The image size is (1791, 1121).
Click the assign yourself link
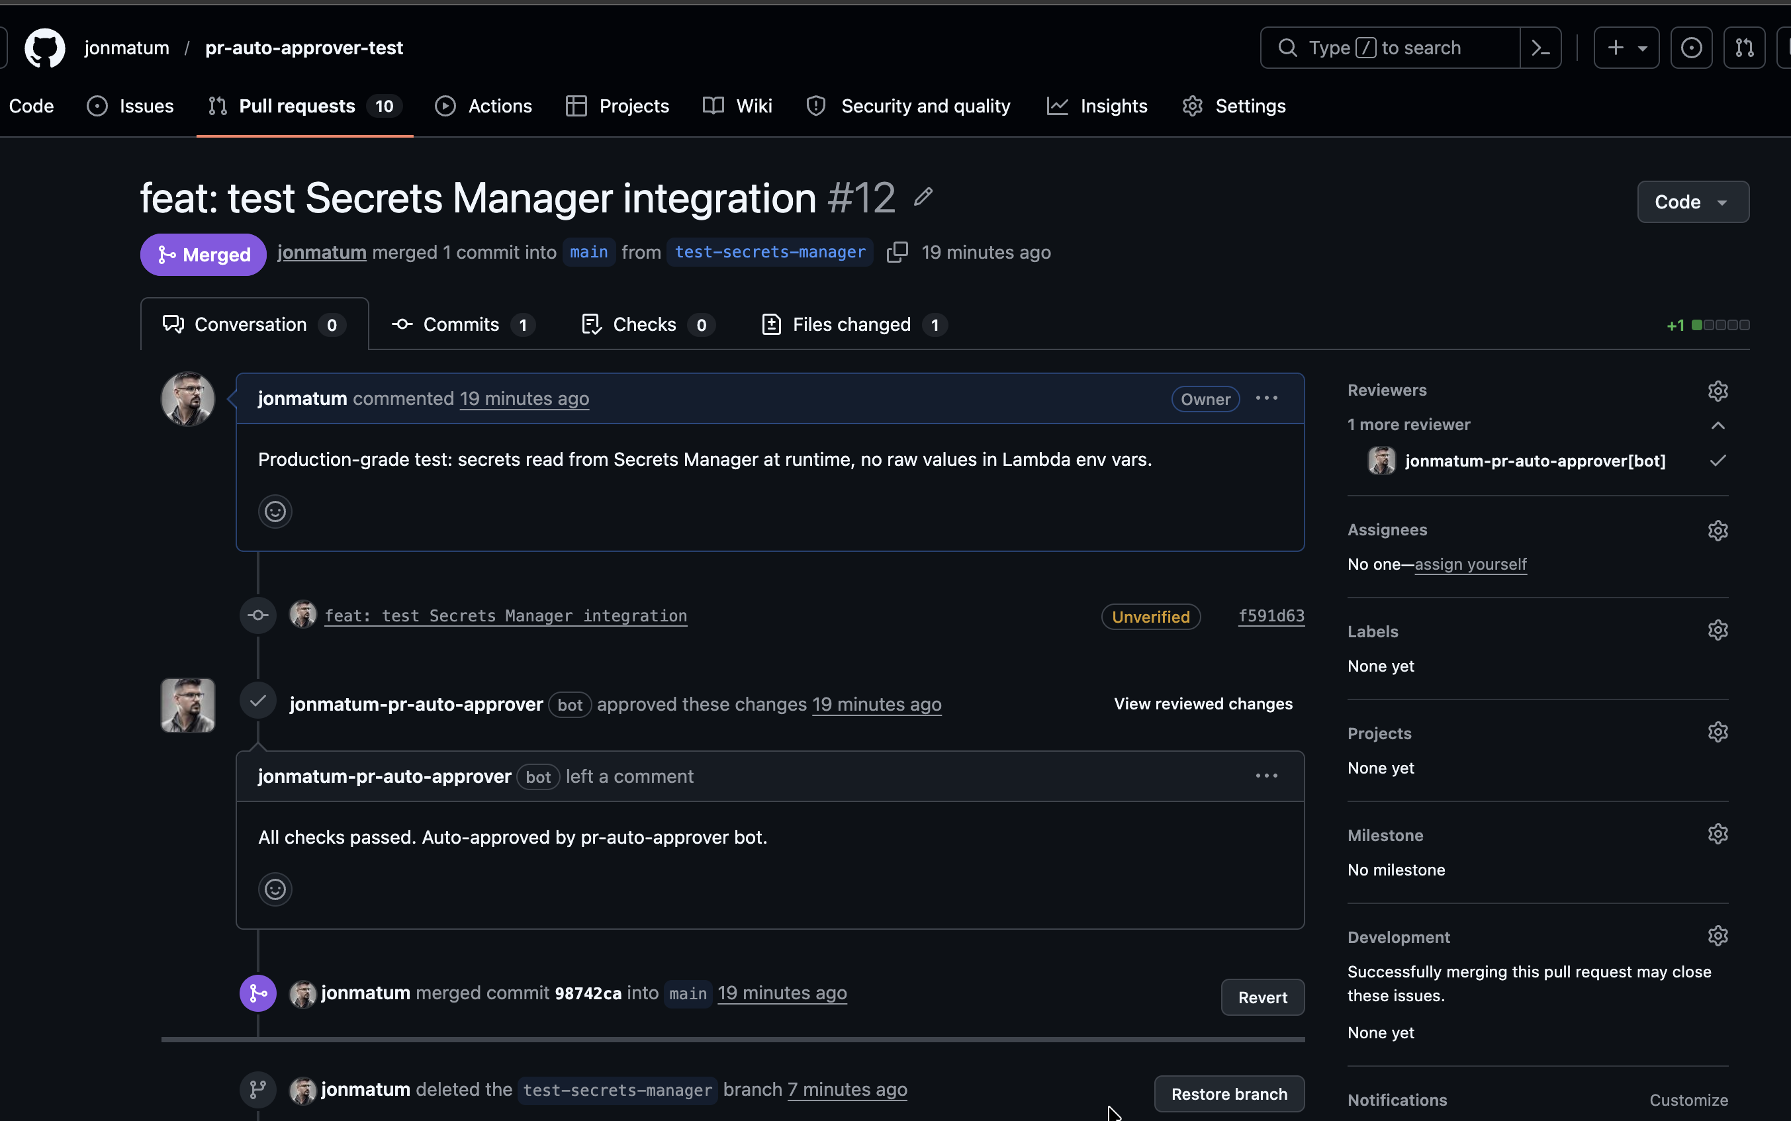[x=1470, y=565]
